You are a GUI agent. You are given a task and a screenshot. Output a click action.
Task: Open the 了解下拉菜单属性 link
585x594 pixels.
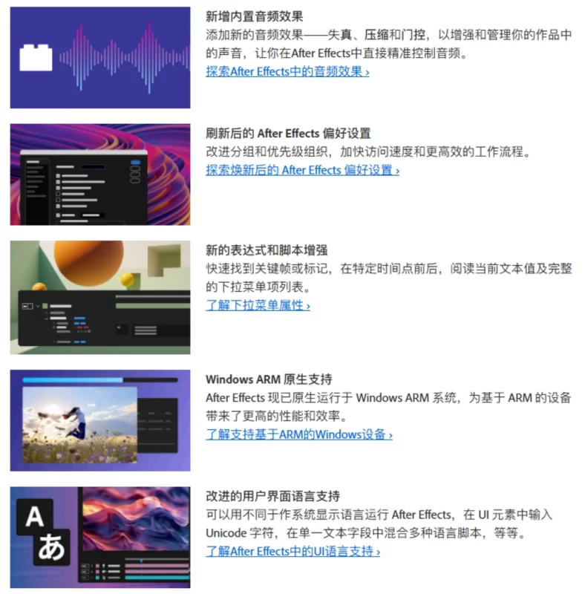258,305
